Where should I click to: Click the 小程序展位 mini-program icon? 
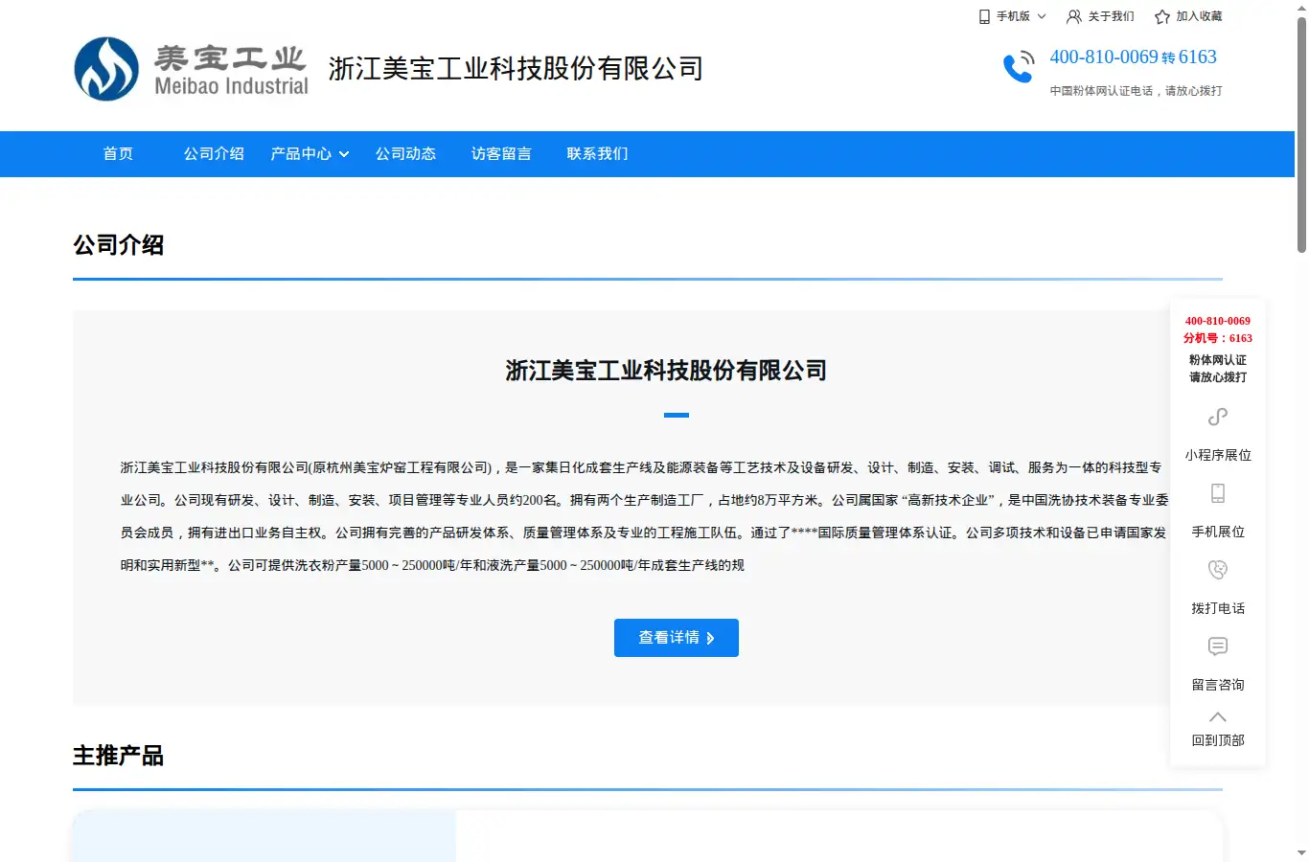[x=1218, y=417]
